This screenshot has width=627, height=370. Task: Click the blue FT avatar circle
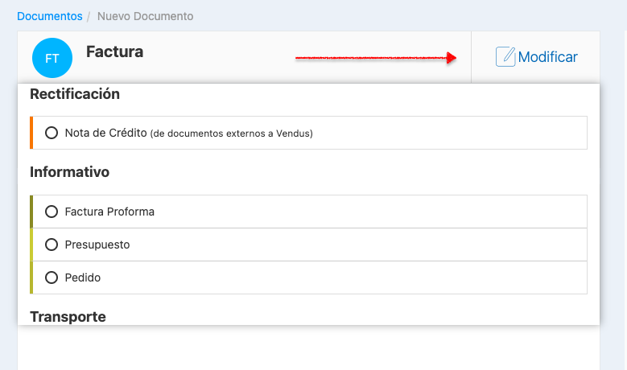(52, 58)
